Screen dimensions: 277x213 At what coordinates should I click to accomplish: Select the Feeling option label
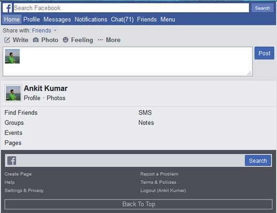click(82, 40)
